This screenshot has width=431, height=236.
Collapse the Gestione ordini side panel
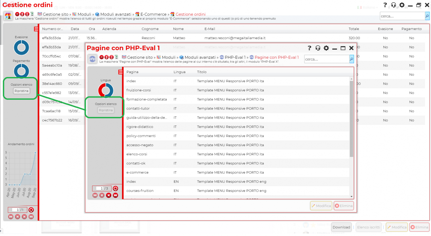(x=36, y=29)
